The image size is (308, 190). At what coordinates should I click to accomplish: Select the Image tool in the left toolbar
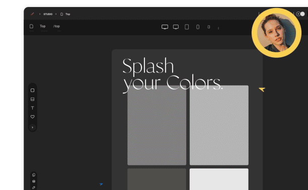tap(33, 99)
